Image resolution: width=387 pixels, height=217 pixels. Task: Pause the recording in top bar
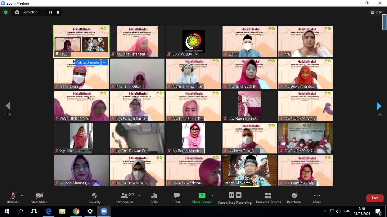coord(50,12)
